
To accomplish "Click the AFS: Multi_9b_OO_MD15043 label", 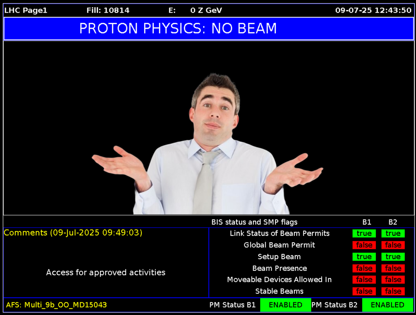I will click(56, 305).
